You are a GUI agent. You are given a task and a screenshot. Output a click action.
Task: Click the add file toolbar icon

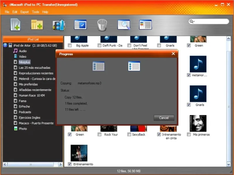(15, 25)
